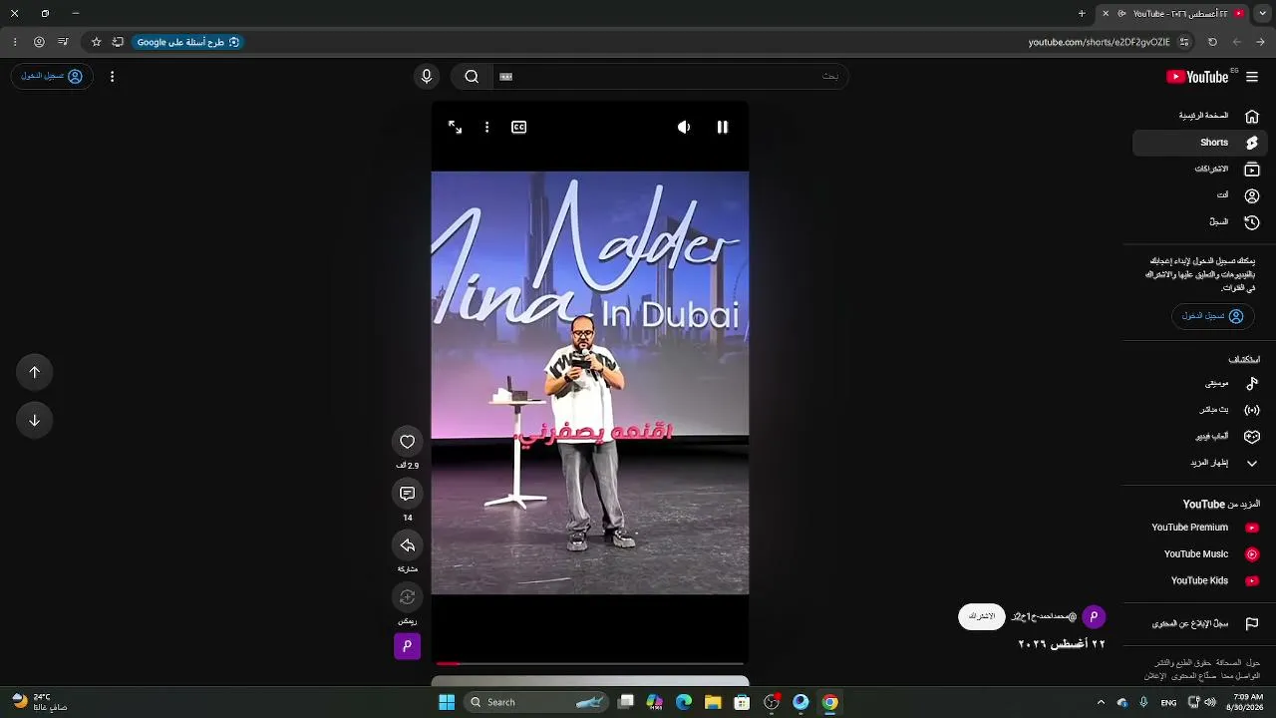
Task: Go to the previous Short with up arrow
Action: pyautogui.click(x=35, y=372)
